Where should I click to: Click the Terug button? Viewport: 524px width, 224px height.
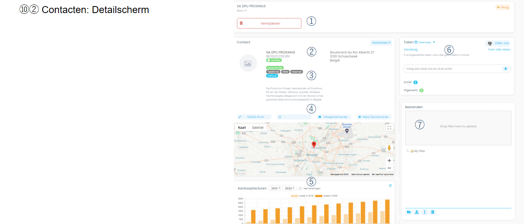pyautogui.click(x=502, y=7)
